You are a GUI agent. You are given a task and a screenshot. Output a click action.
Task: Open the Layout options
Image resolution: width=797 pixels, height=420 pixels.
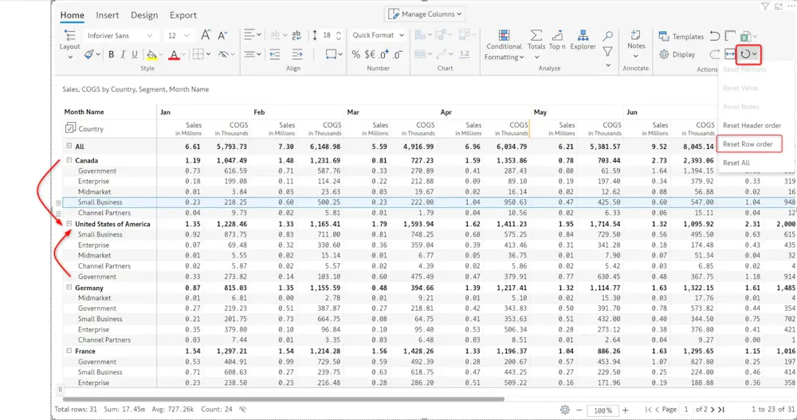pyautogui.click(x=69, y=44)
